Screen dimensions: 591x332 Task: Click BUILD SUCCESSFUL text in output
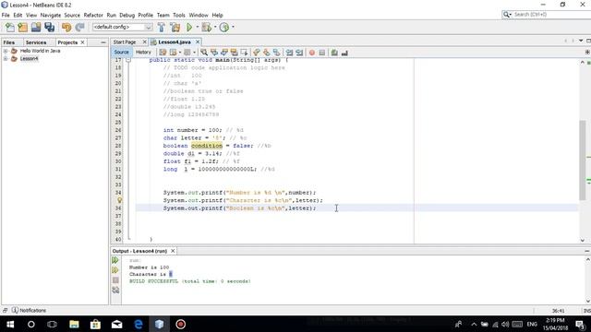point(154,281)
